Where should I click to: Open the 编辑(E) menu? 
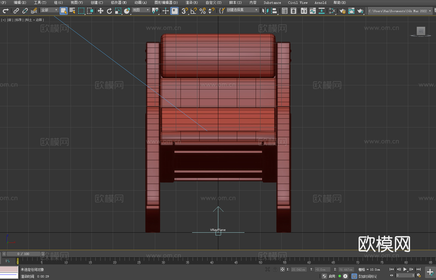tap(20, 2)
